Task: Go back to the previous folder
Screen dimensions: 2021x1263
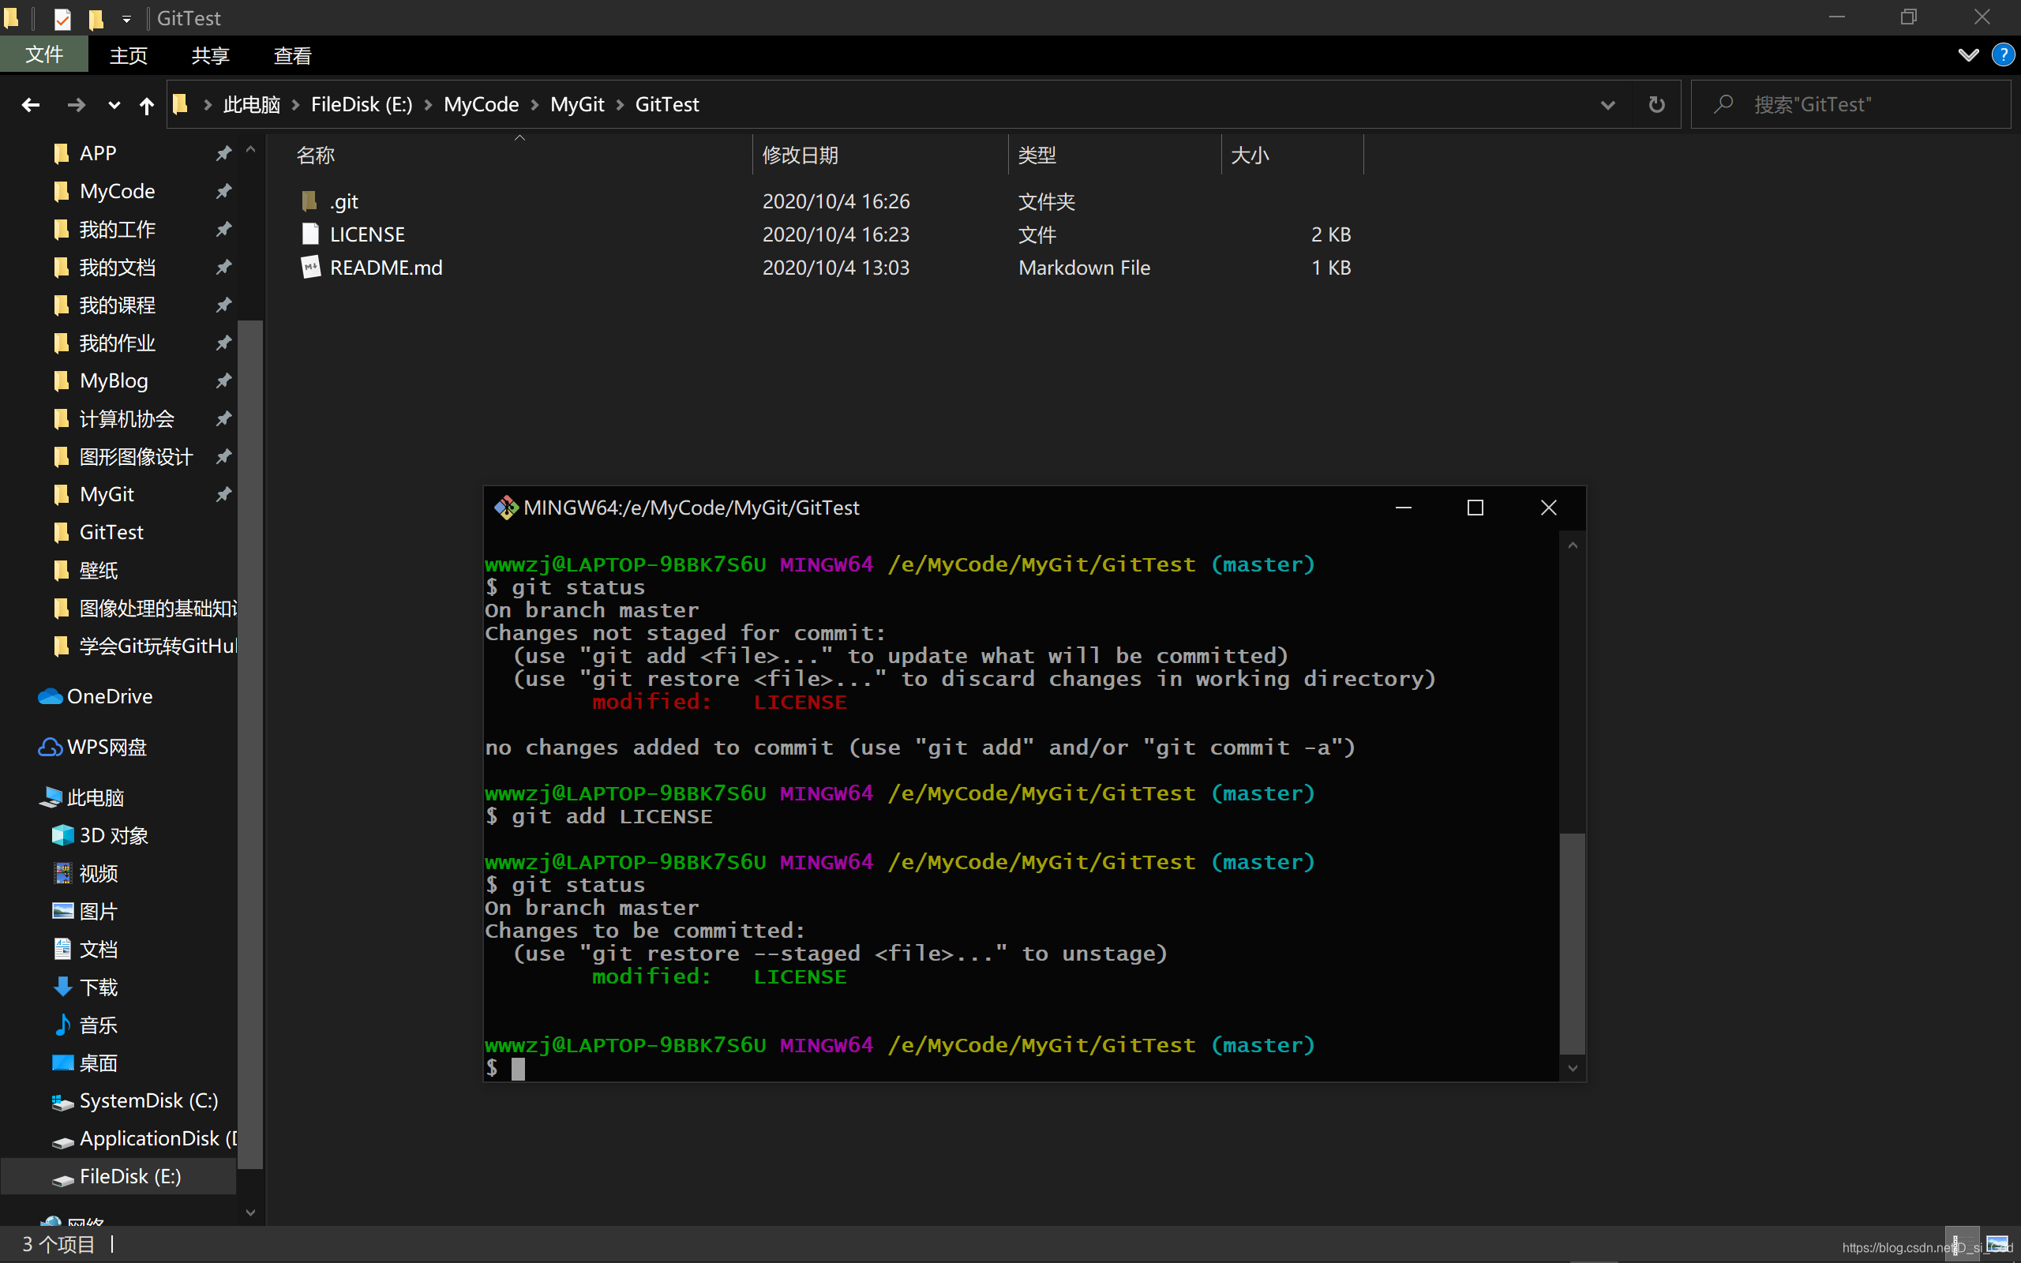Action: (x=31, y=104)
